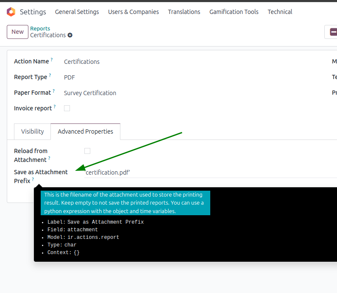This screenshot has width=337, height=293.
Task: Click the Certifications breadcrumb title
Action: click(x=48, y=35)
